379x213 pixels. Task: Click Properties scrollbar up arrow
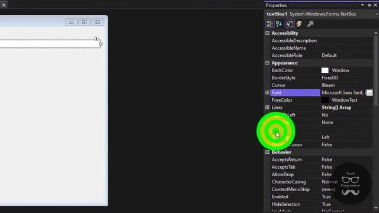click(376, 33)
